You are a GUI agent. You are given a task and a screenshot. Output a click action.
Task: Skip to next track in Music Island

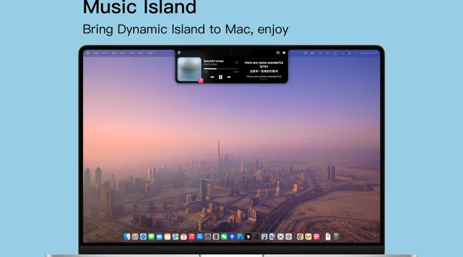229,77
